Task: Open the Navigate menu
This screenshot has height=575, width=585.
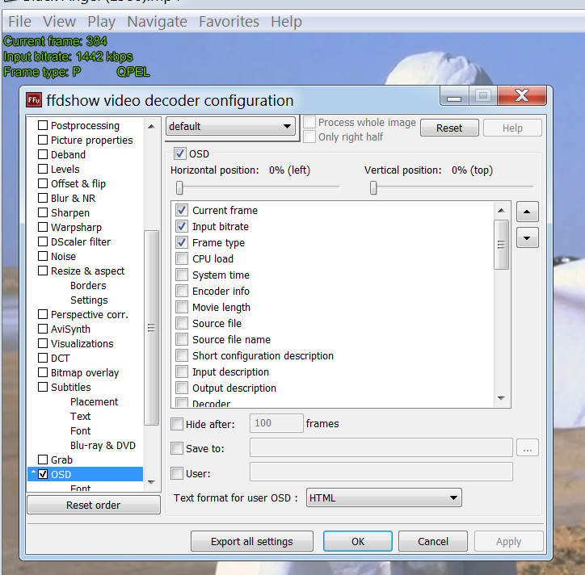Action: 157,22
